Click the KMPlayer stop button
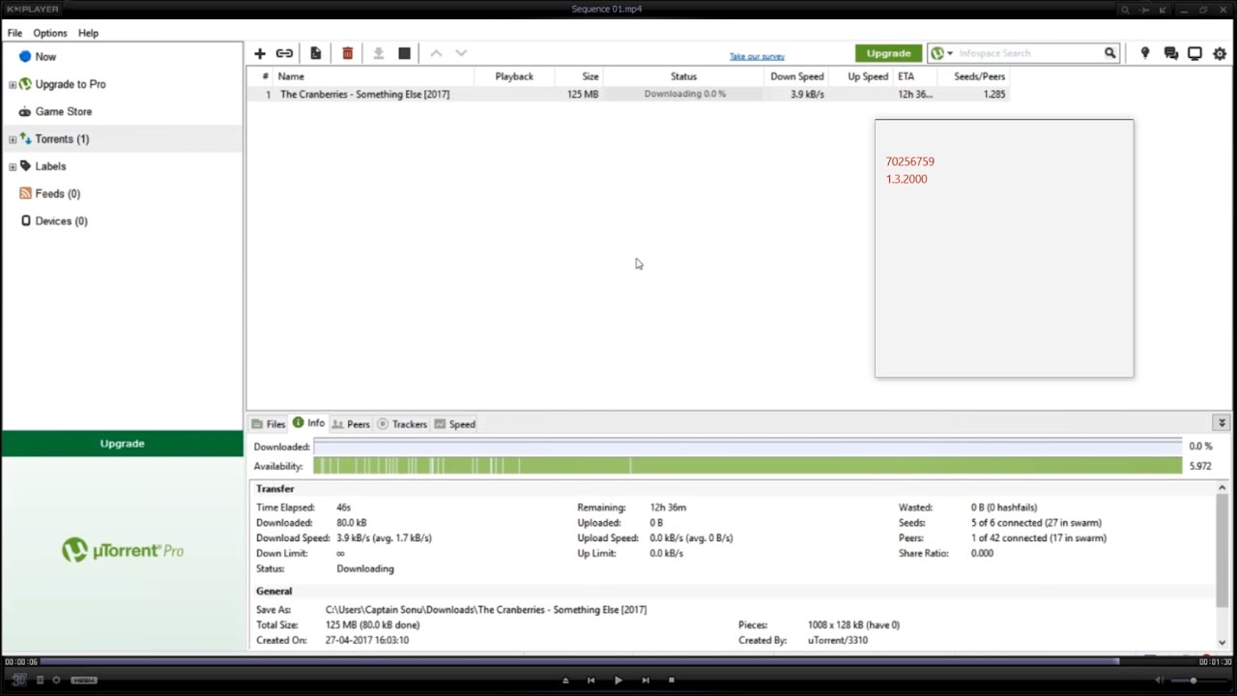 (x=672, y=680)
